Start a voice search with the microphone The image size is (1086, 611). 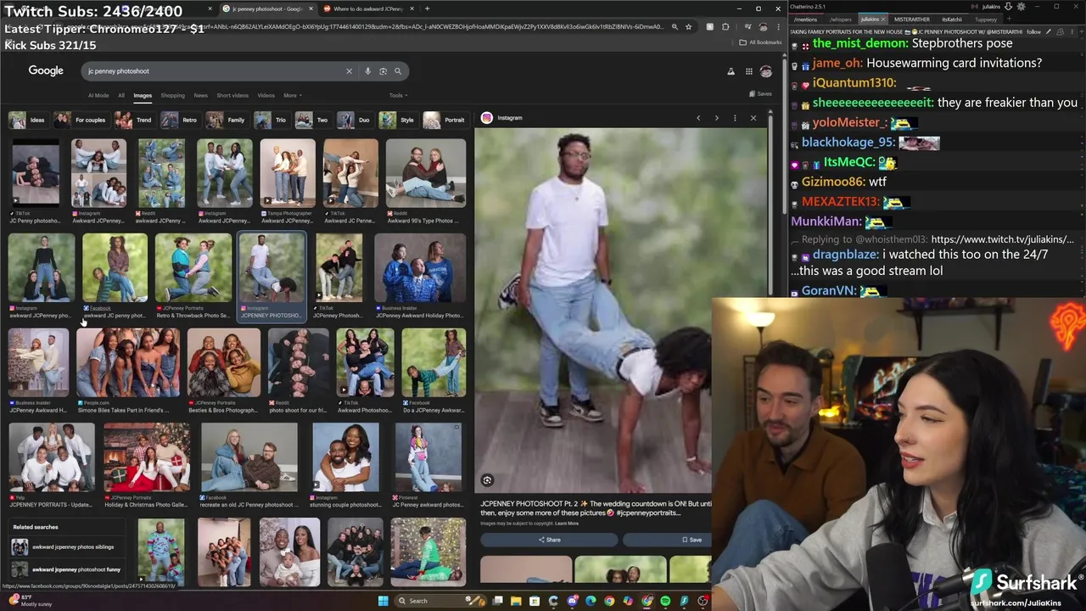tap(367, 71)
